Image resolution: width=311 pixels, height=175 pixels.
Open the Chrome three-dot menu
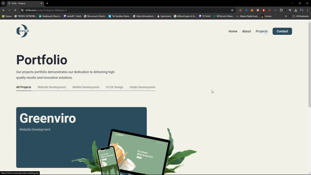point(307,10)
